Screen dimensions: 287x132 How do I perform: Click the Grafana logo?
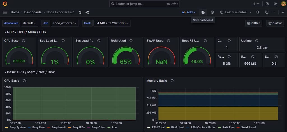5,4
